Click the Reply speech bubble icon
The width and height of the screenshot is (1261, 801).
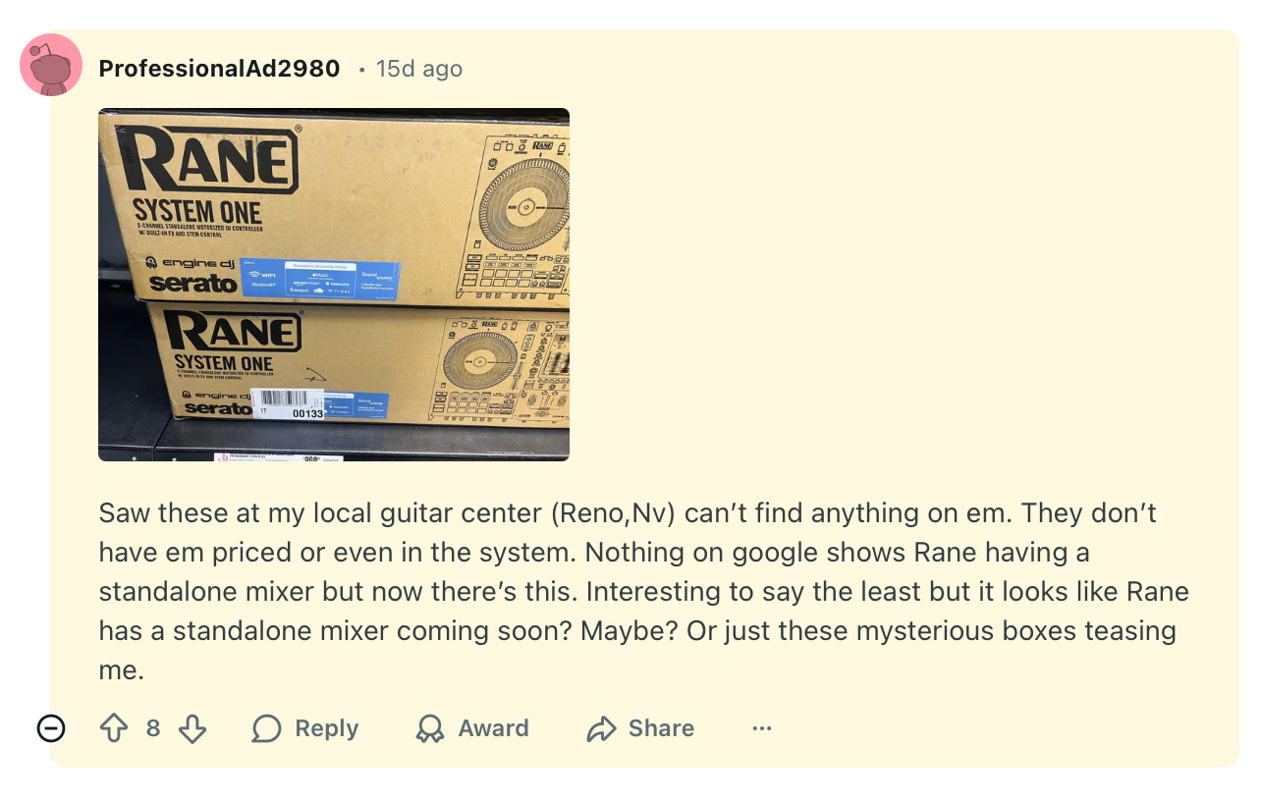point(266,728)
